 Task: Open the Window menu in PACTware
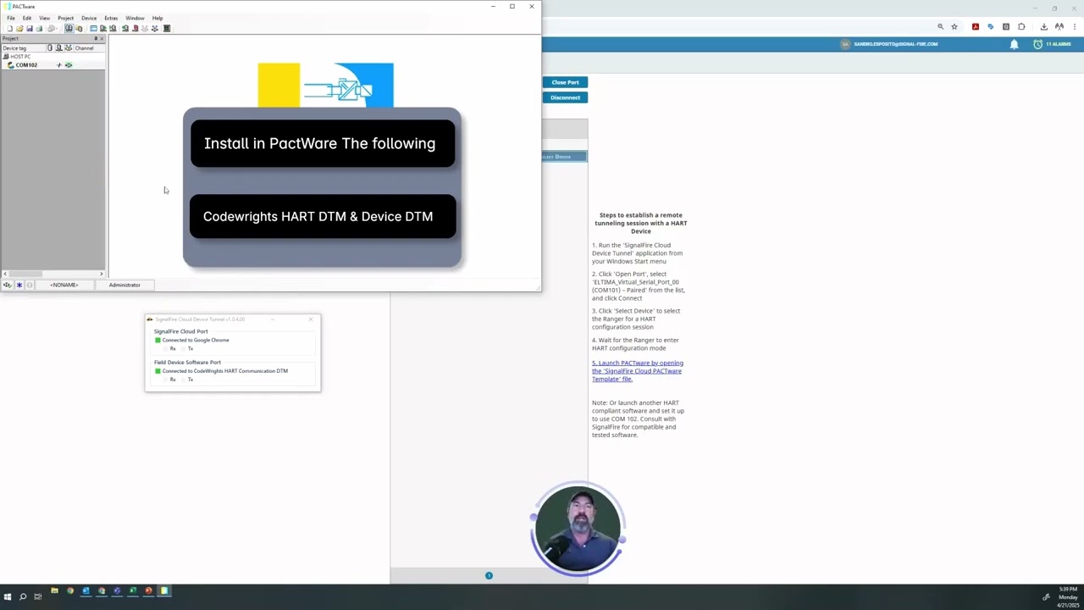pos(135,18)
